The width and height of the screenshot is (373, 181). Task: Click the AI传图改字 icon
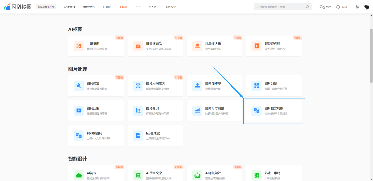tap(138, 175)
